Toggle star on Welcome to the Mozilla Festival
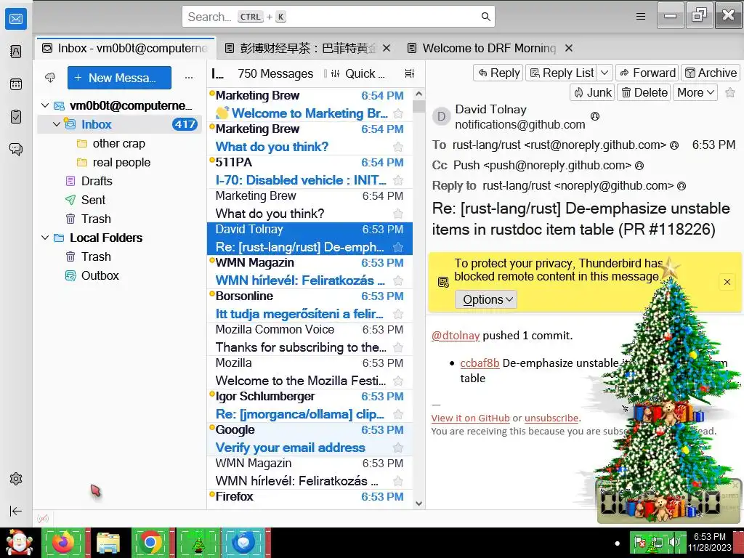The image size is (744, 558). click(x=398, y=381)
